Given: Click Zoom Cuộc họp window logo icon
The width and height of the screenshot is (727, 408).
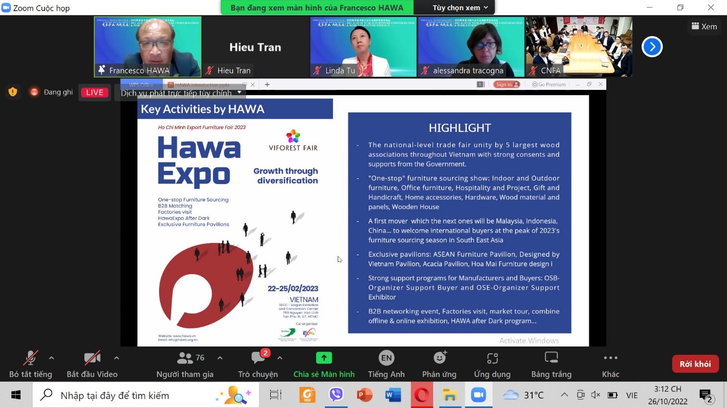Looking at the screenshot, I should pos(6,7).
